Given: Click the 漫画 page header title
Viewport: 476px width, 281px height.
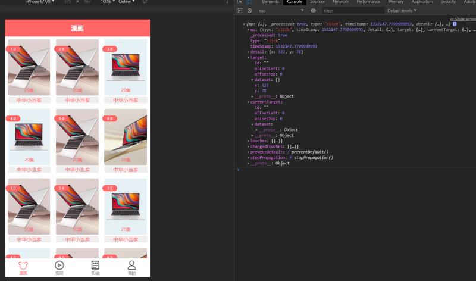Looking at the screenshot, I should pyautogui.click(x=77, y=28).
